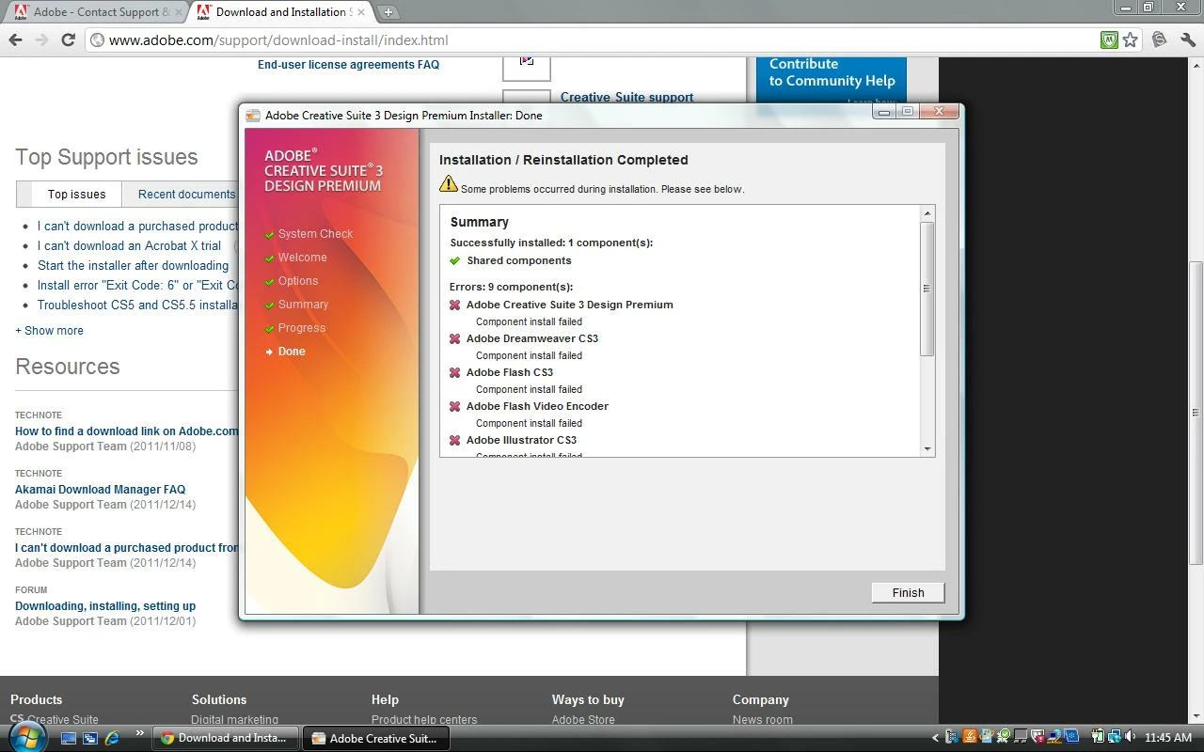The height and width of the screenshot is (752, 1204).
Task: Open 'I can't download a purchased product' link
Action: (137, 226)
